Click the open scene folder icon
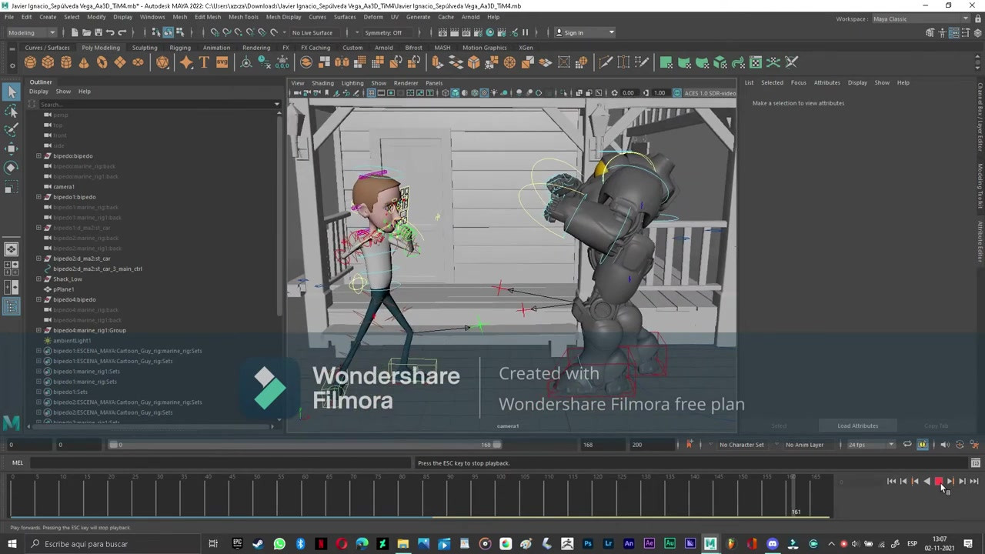This screenshot has width=985, height=554. click(x=86, y=32)
